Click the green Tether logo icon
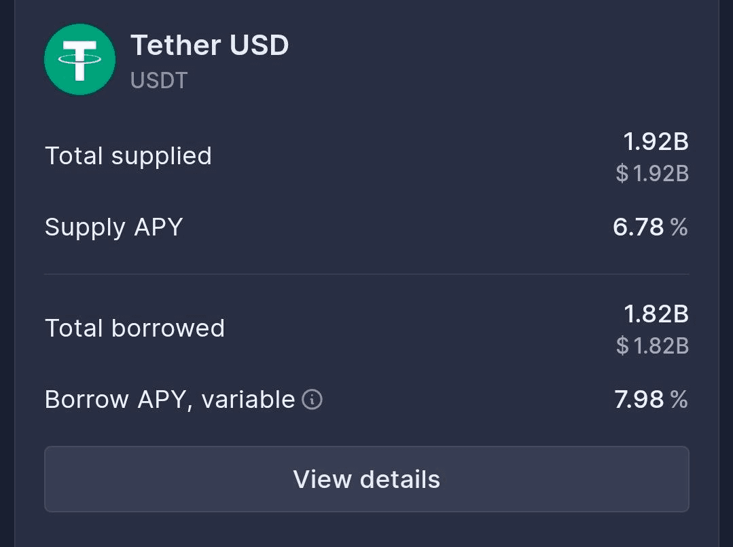The width and height of the screenshot is (733, 547). coord(79,60)
